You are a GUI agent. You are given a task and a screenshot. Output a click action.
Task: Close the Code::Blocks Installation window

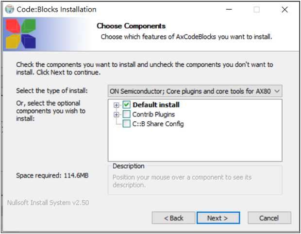(x=284, y=9)
